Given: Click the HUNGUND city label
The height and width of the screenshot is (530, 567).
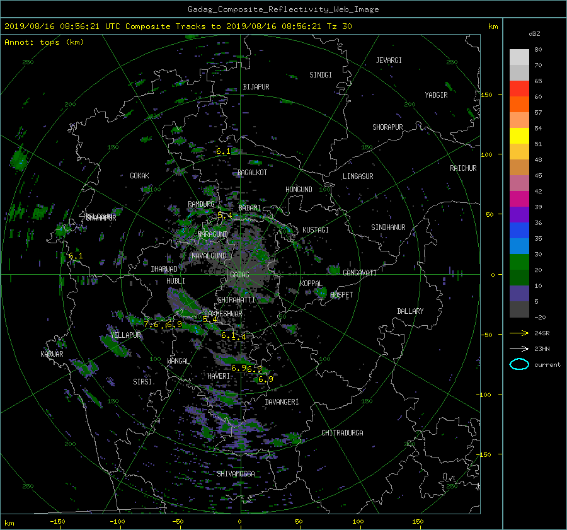Looking at the screenshot, I should point(299,190).
